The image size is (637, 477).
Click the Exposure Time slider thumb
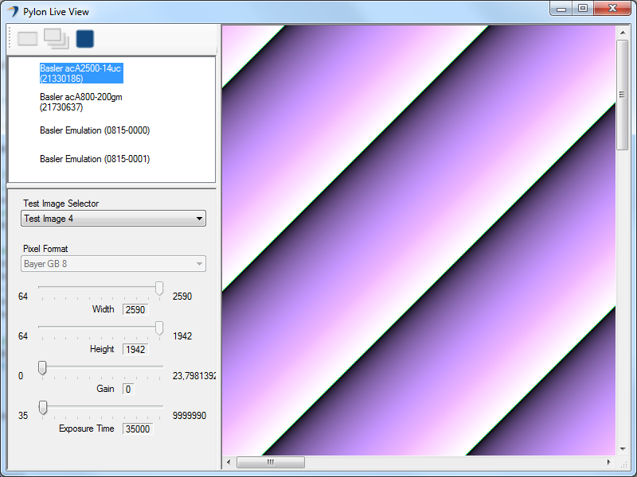click(43, 408)
